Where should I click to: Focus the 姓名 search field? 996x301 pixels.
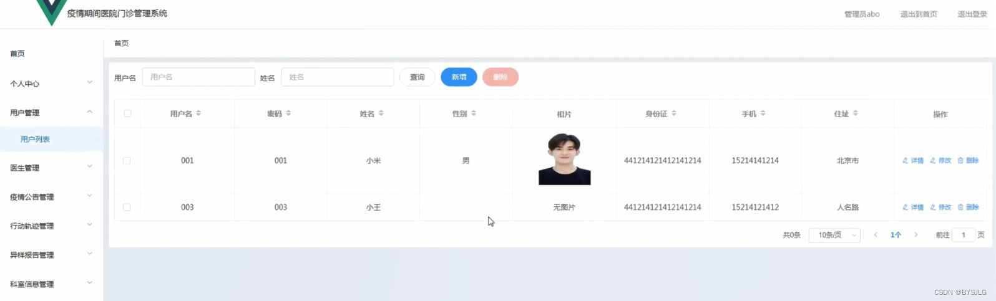point(338,77)
